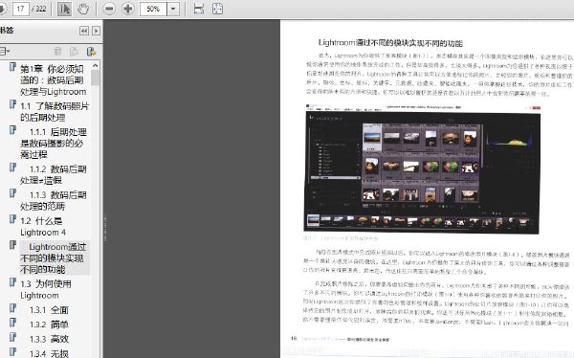Open bookmark 1.3 为何使用 Lightroom

click(x=46, y=289)
